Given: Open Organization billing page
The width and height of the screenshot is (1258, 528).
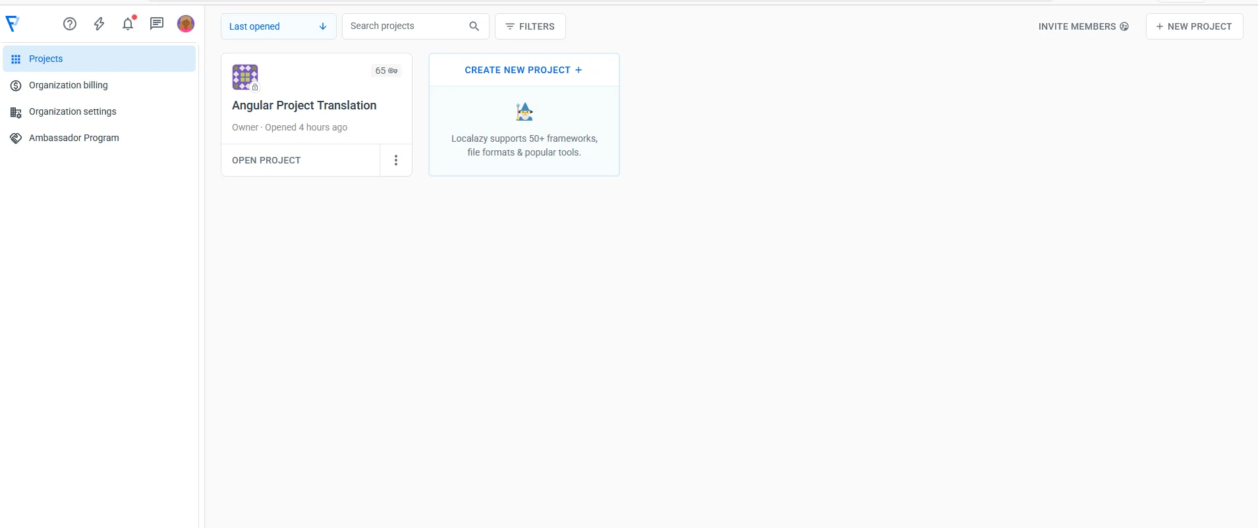Looking at the screenshot, I should [100, 85].
